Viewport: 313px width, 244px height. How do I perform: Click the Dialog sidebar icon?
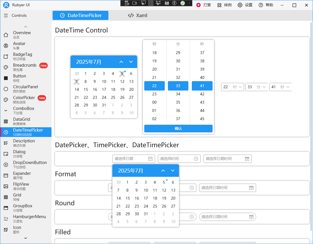tap(6, 154)
